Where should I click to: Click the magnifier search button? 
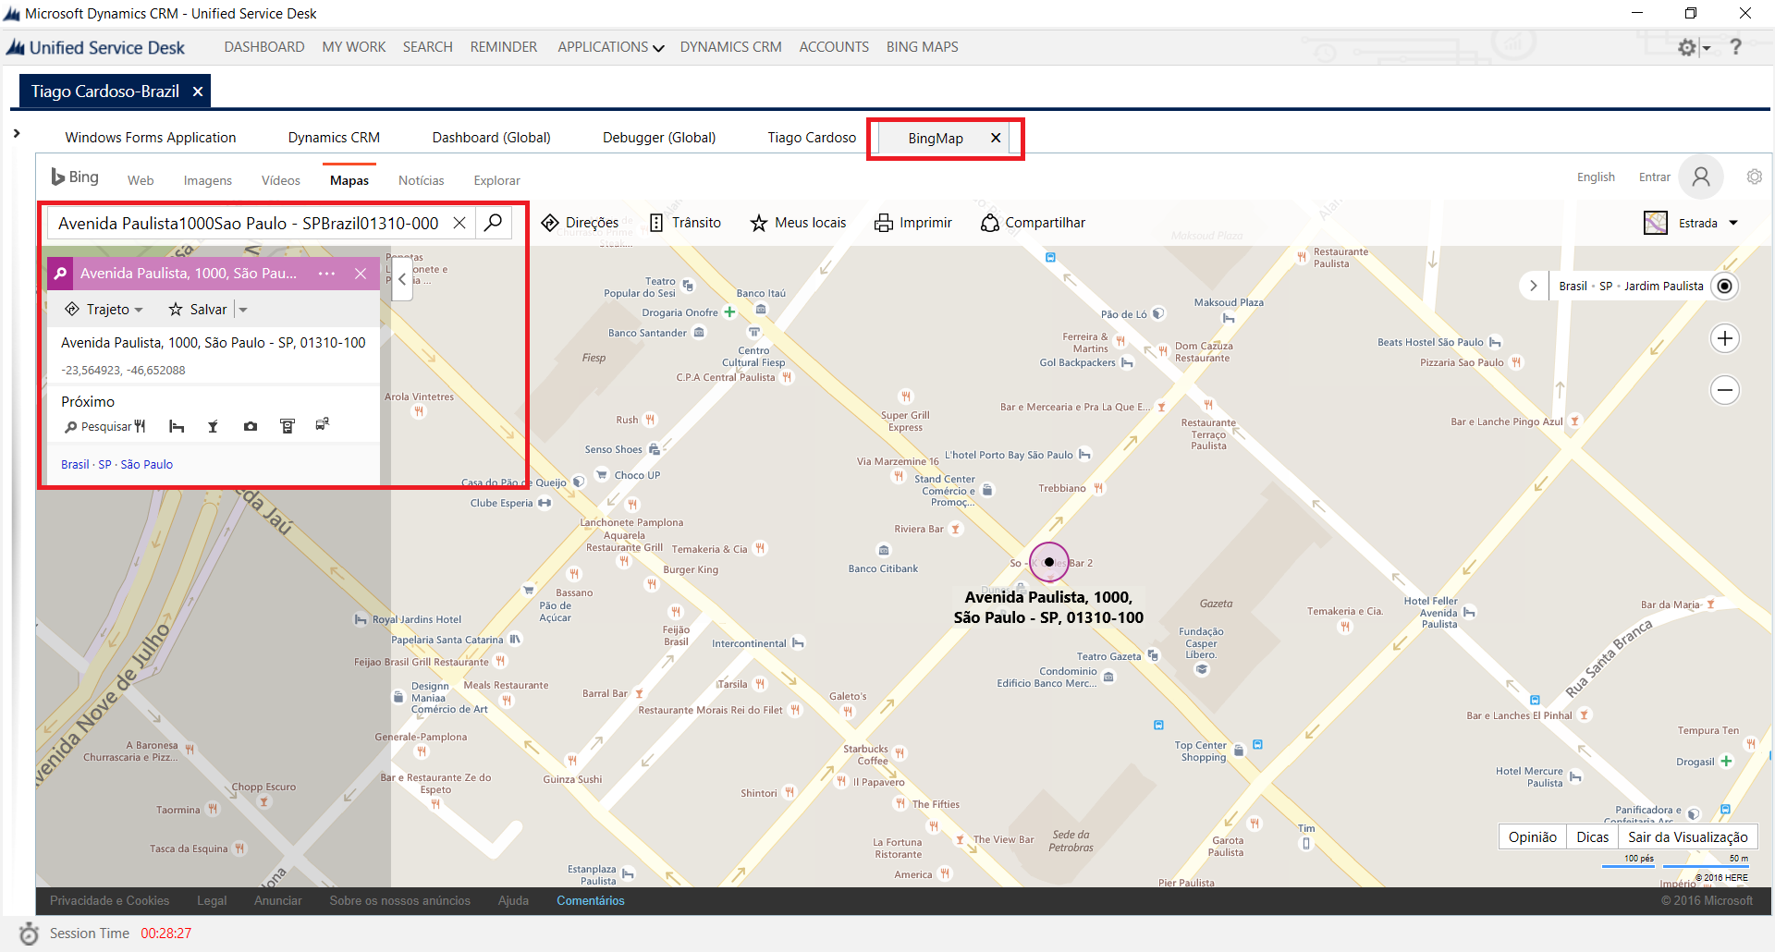click(x=494, y=223)
